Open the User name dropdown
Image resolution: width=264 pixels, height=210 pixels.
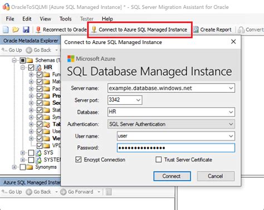[x=231, y=136]
